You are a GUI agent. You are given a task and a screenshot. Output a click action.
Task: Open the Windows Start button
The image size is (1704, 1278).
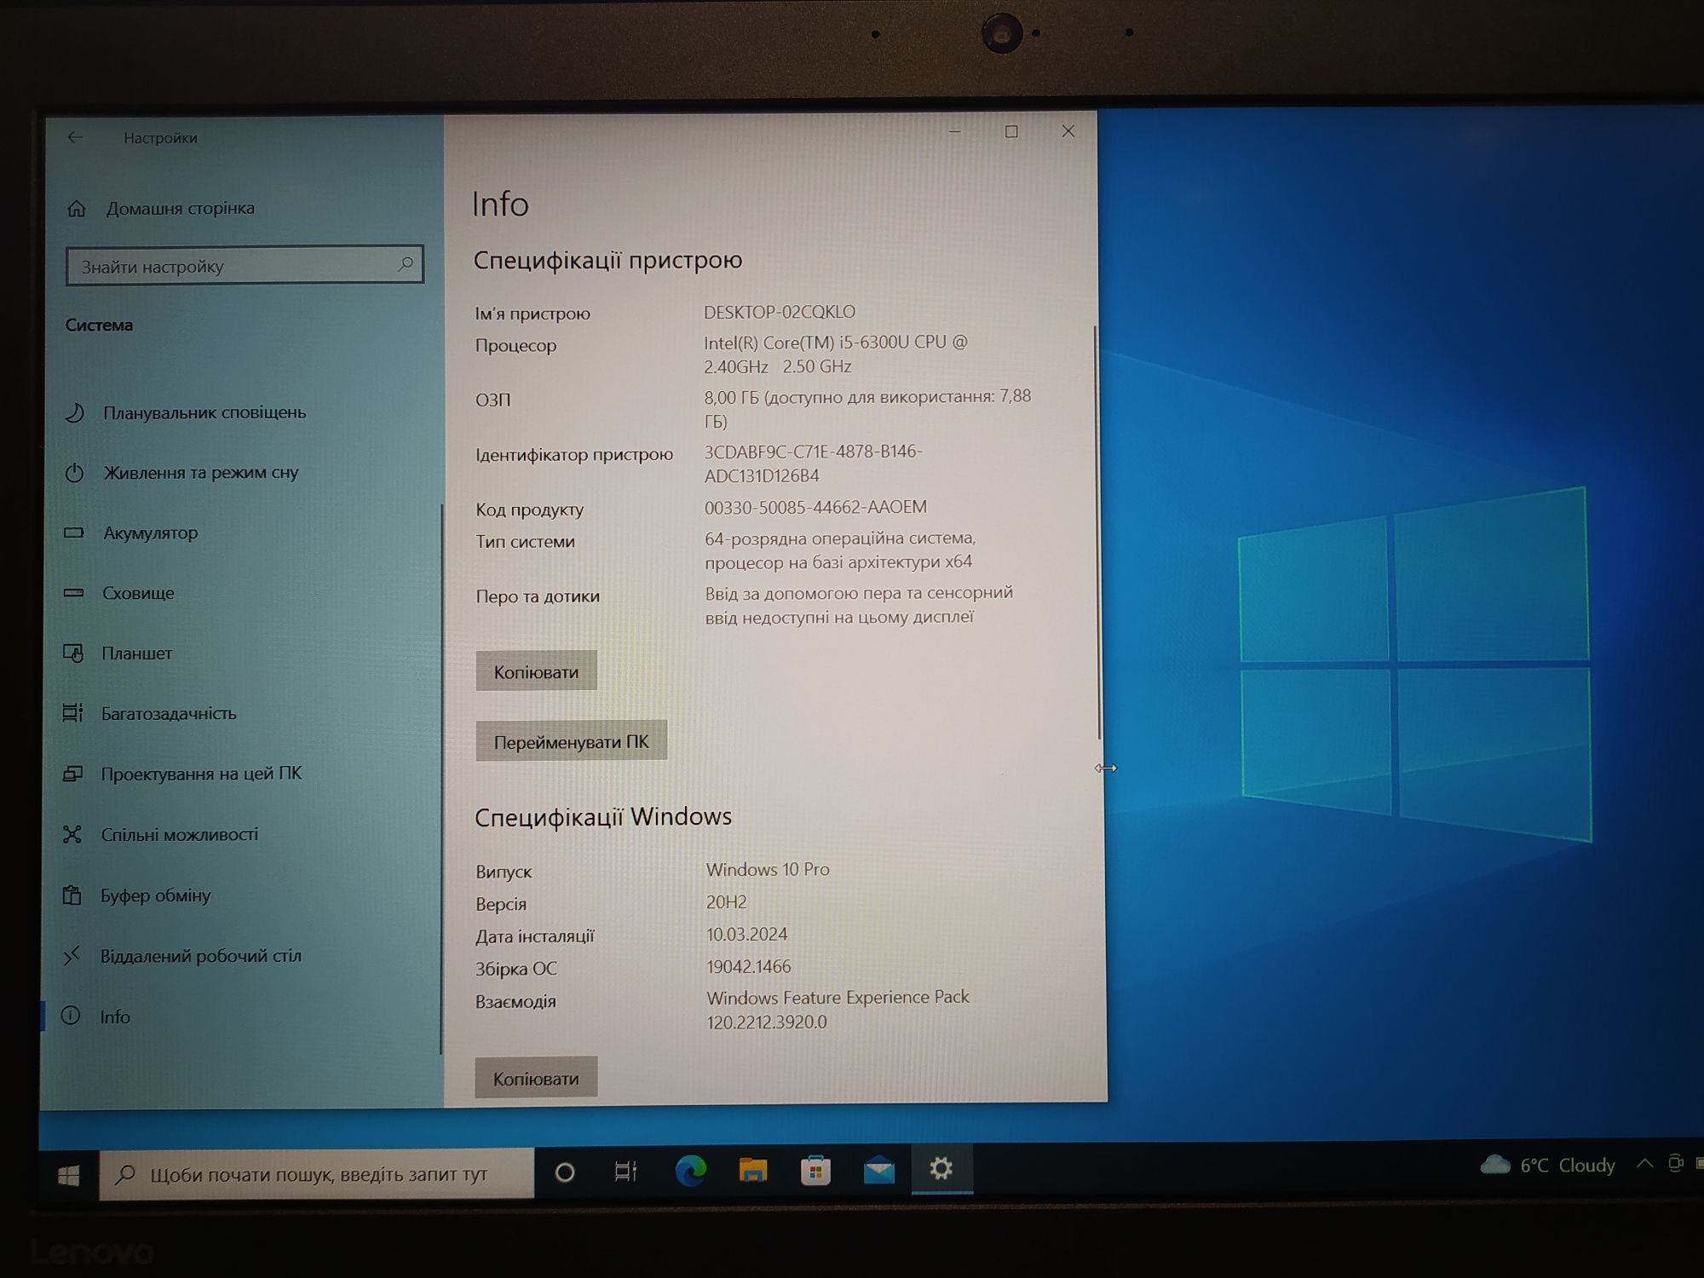point(68,1176)
